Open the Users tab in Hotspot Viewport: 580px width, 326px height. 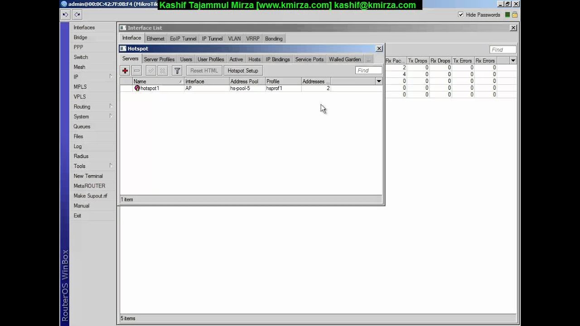[x=186, y=59]
